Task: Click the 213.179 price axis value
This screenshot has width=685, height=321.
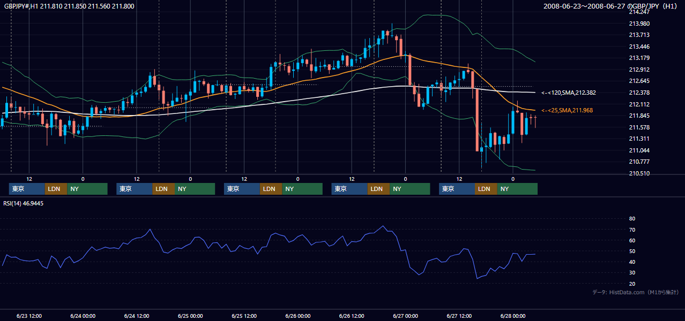Action: pyautogui.click(x=639, y=58)
